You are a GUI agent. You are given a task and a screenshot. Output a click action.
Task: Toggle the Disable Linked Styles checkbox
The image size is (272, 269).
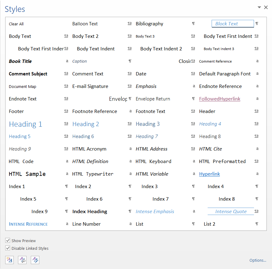coord(8,248)
